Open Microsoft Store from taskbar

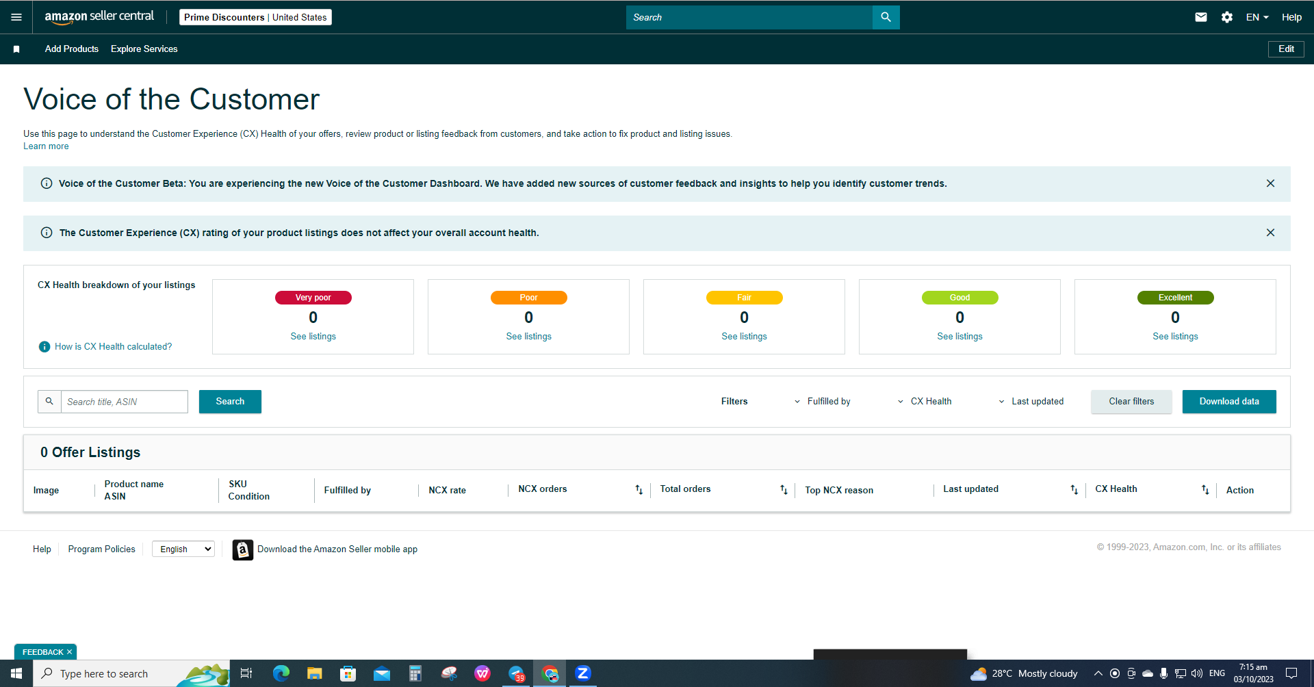click(x=348, y=673)
